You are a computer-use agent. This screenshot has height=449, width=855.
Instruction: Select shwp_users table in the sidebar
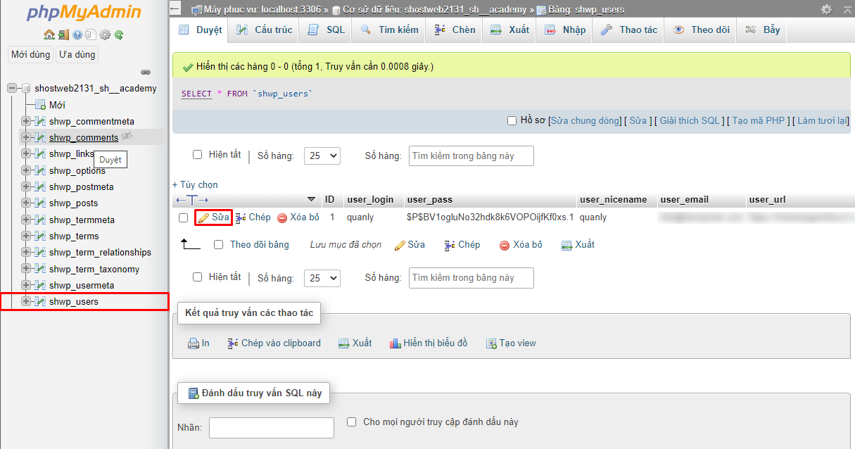74,302
